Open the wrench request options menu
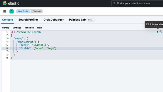This screenshot has width=163, height=92. [161, 32]
